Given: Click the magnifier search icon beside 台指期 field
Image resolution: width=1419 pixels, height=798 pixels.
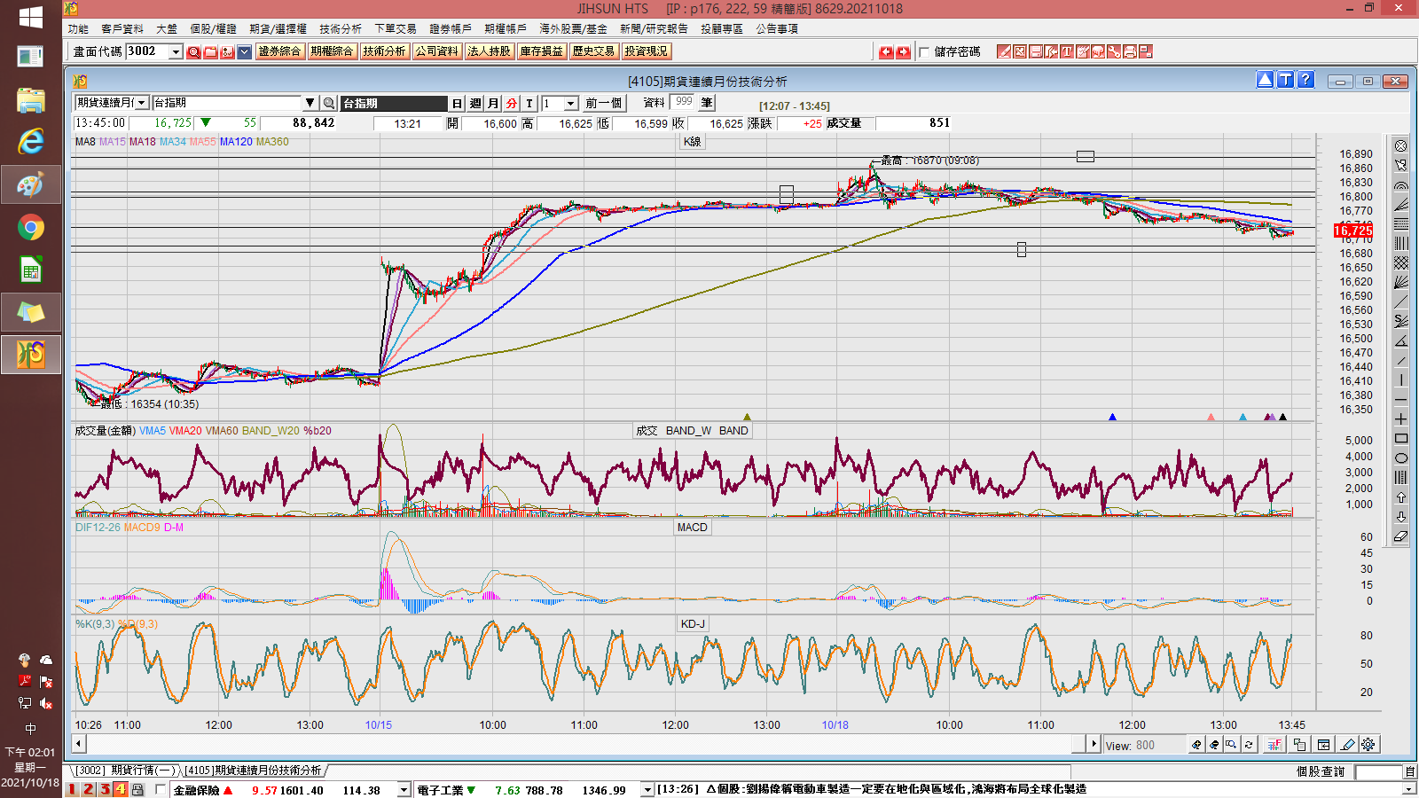Looking at the screenshot, I should click(x=328, y=103).
